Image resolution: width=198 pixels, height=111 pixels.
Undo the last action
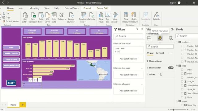pyautogui.click(x=3, y=3)
